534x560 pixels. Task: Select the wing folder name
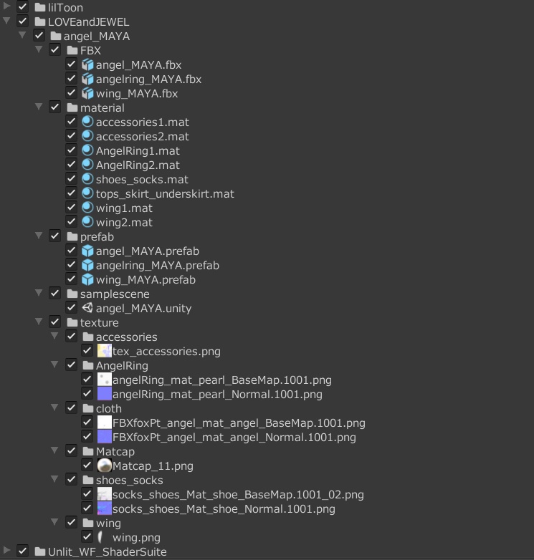tap(108, 523)
